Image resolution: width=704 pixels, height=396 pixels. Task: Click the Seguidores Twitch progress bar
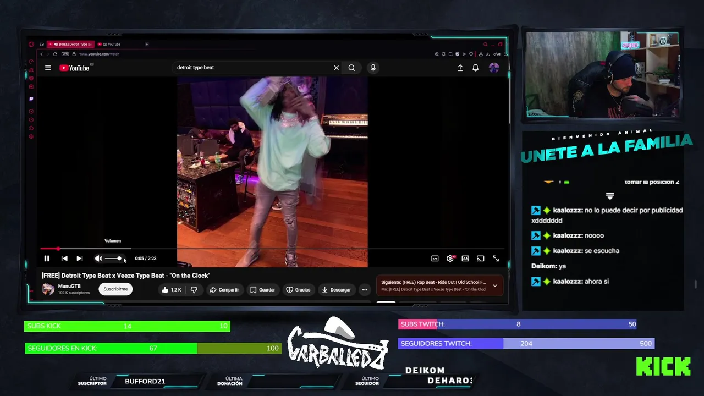(x=526, y=344)
